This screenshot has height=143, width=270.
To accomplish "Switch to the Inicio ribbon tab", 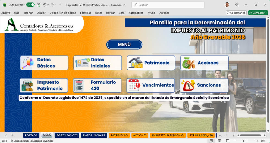I will [x=16, y=13].
